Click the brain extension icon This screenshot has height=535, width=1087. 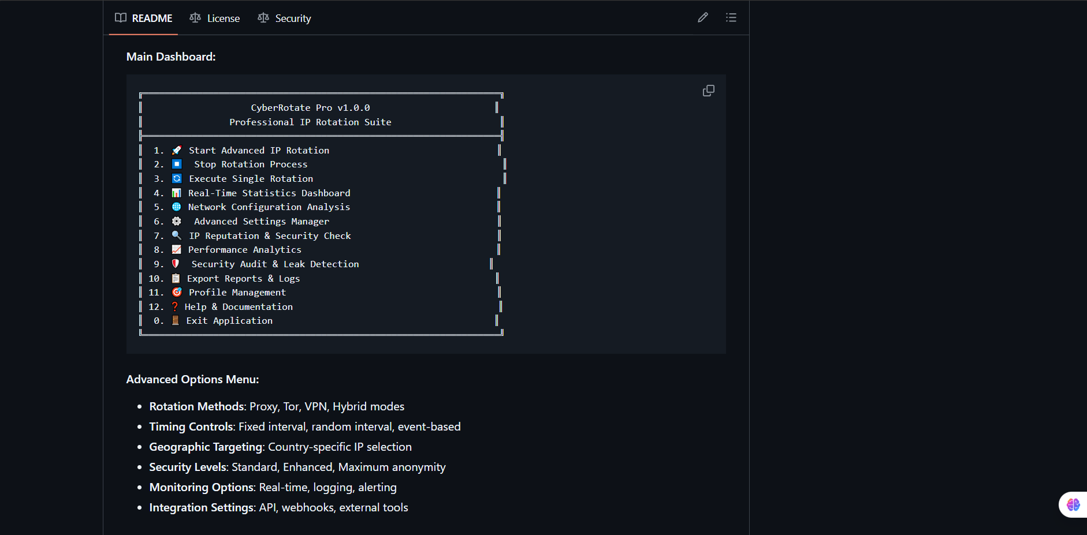1073,505
